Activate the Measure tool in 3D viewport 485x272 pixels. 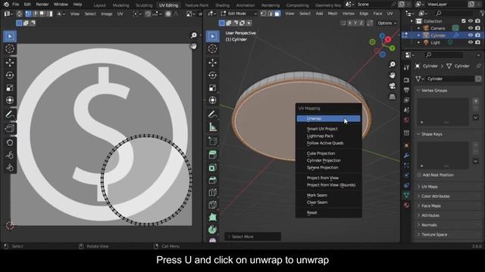212,127
